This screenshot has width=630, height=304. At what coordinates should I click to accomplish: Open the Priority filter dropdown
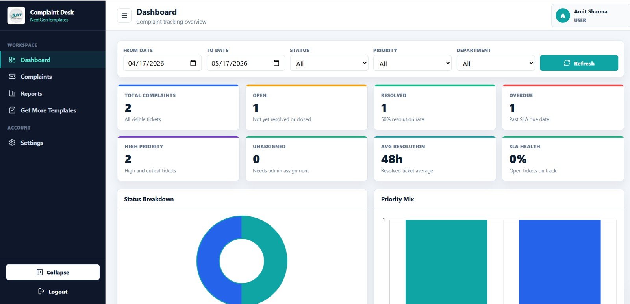click(x=412, y=63)
